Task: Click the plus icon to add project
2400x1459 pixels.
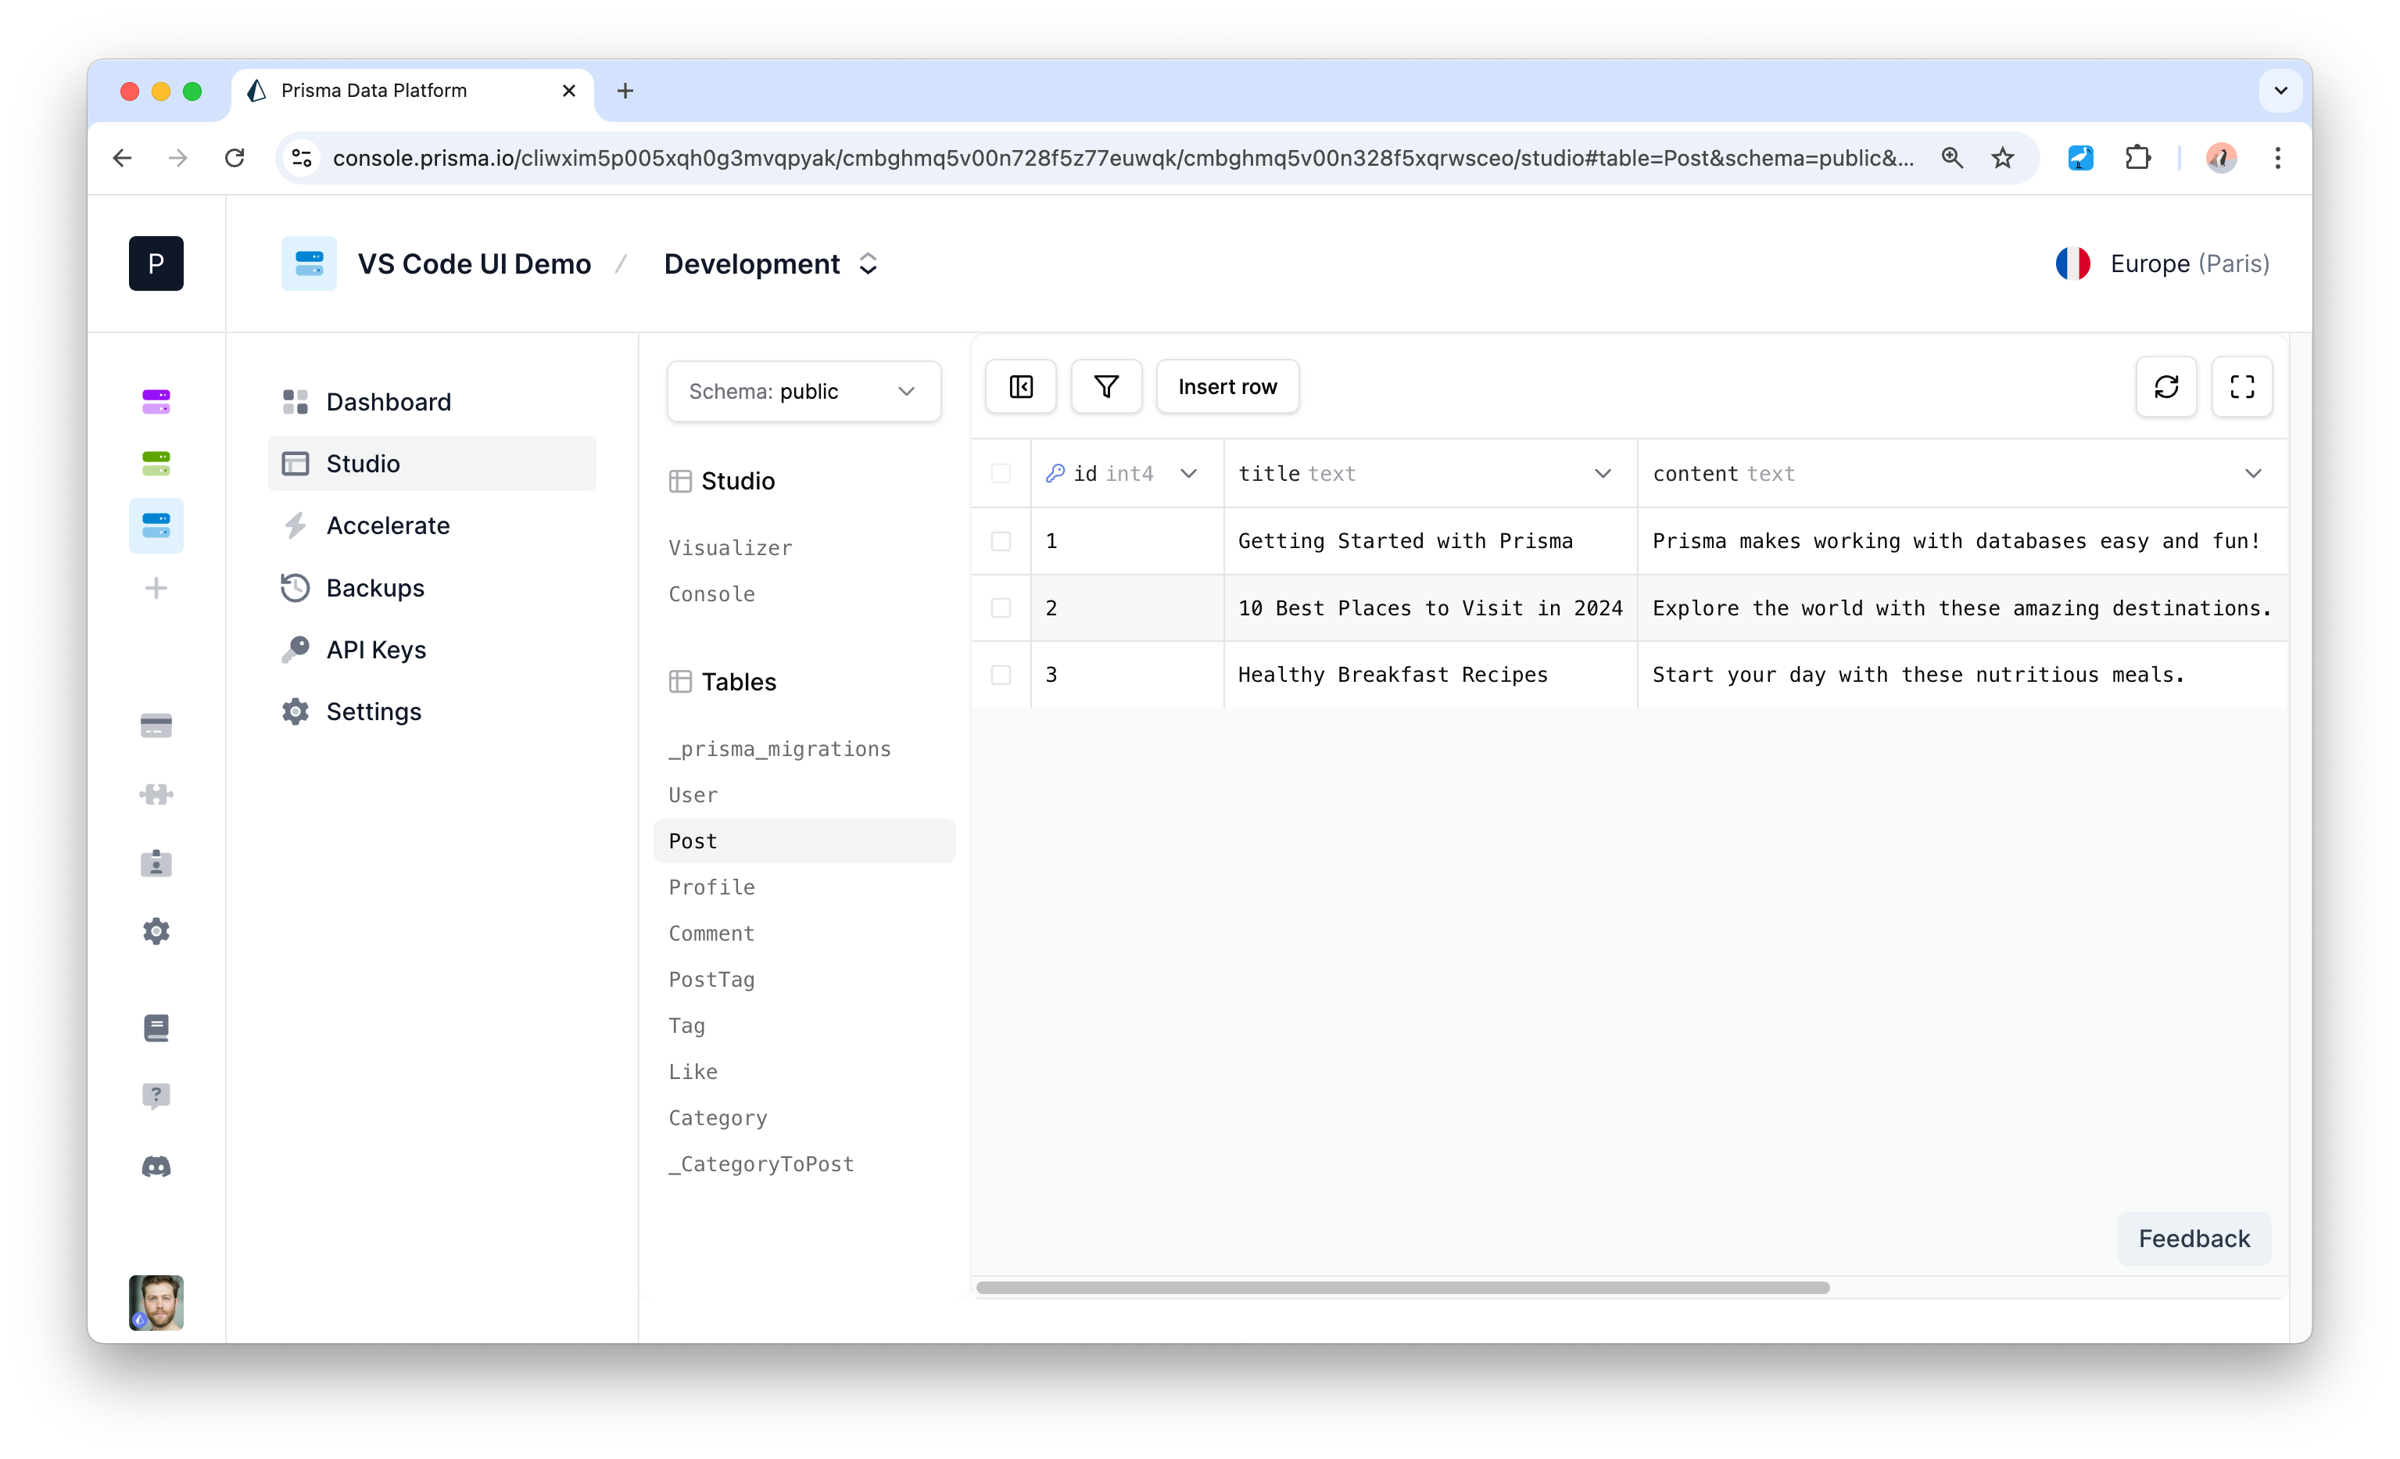Action: coord(156,587)
